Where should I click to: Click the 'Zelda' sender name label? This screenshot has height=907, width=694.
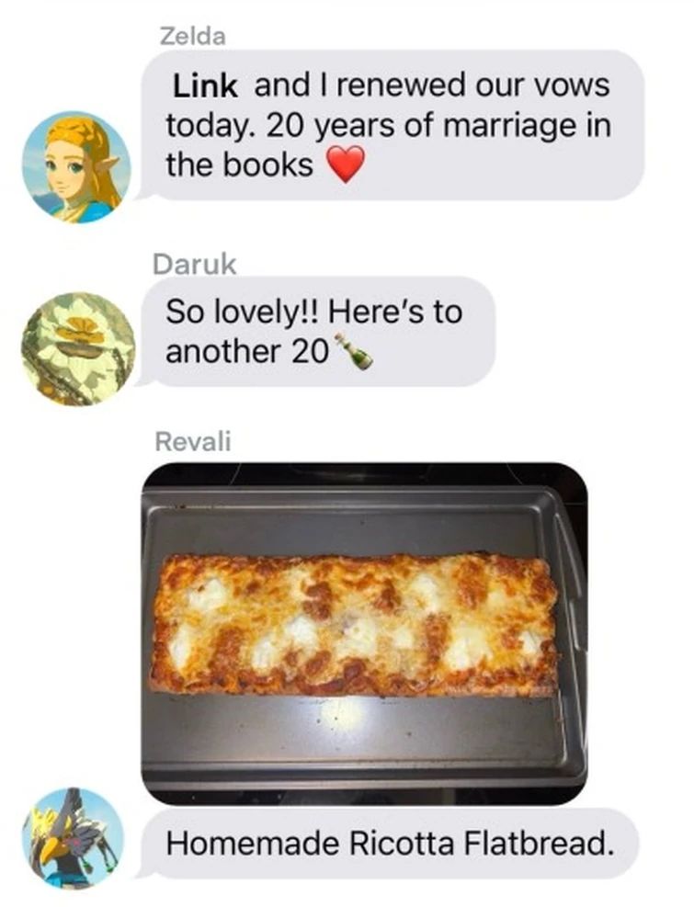(x=192, y=37)
